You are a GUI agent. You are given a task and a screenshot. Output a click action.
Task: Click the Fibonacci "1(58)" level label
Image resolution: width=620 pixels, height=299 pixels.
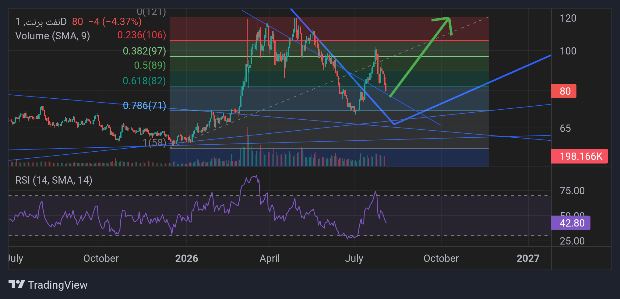point(155,143)
